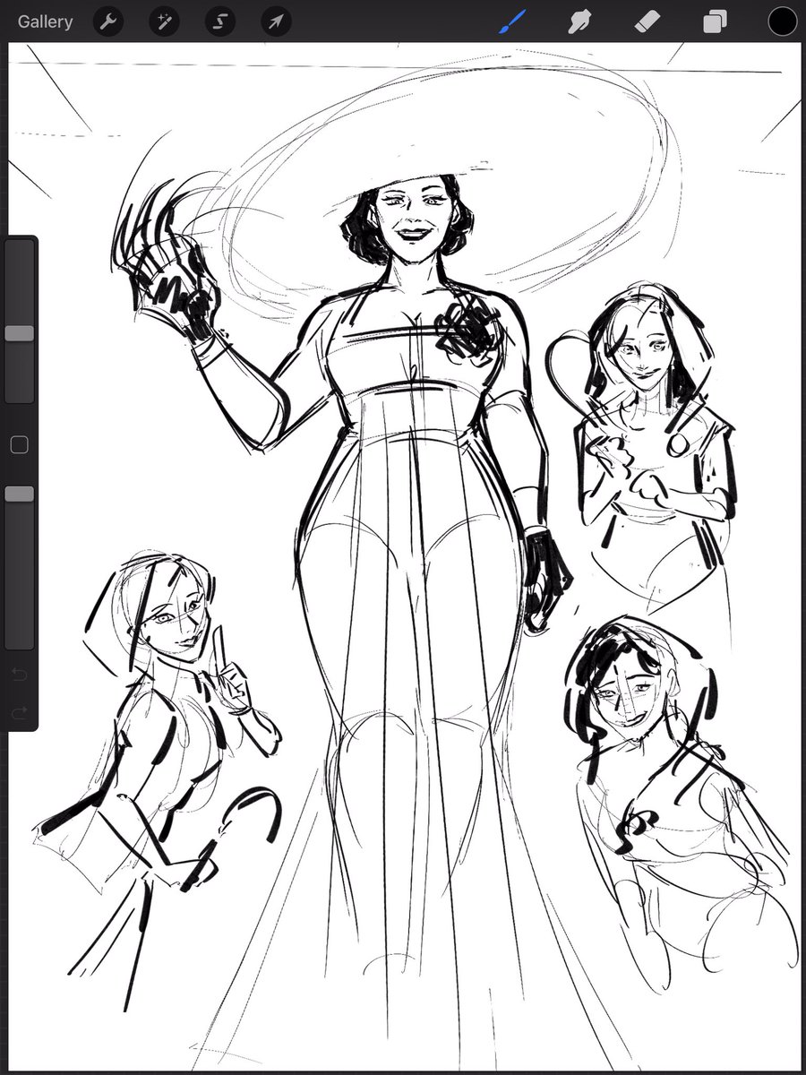Image resolution: width=806 pixels, height=1075 pixels.
Task: Open the Adjustments magic wand menu
Action: click(x=164, y=21)
